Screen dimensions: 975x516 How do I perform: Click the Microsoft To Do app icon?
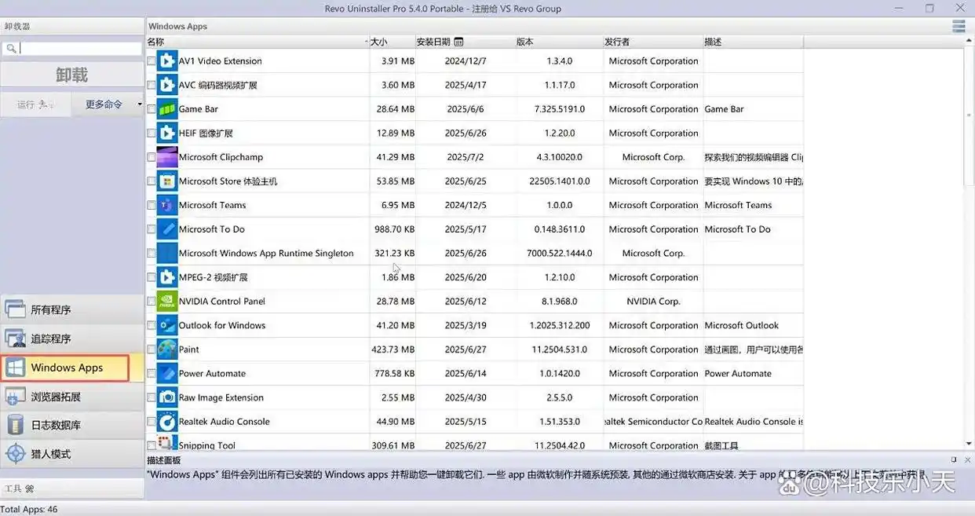pos(167,229)
